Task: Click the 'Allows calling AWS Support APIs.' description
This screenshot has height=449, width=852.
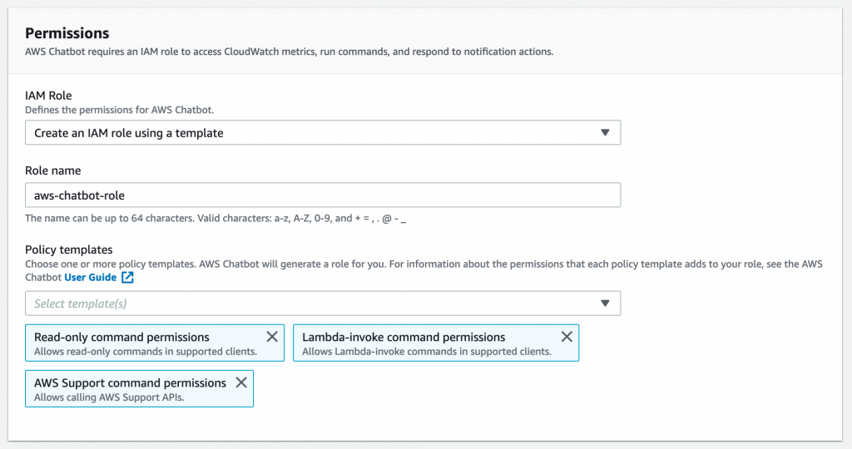Action: [x=109, y=397]
